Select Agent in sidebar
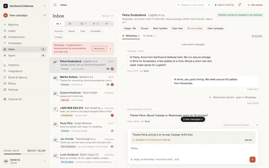269x168 pixels. coord(25,55)
